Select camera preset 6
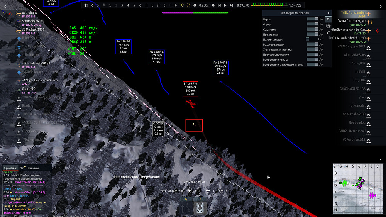The image size is (386, 217). click(140, 5)
